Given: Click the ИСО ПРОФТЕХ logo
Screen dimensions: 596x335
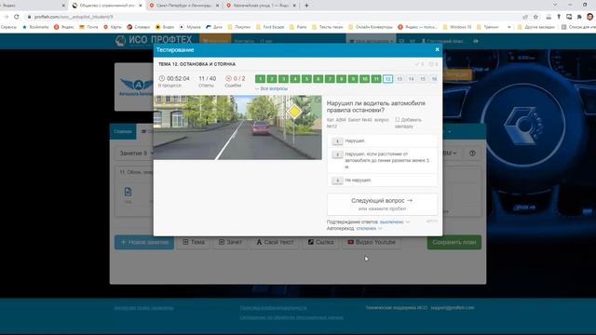Looking at the screenshot, I should tap(154, 40).
